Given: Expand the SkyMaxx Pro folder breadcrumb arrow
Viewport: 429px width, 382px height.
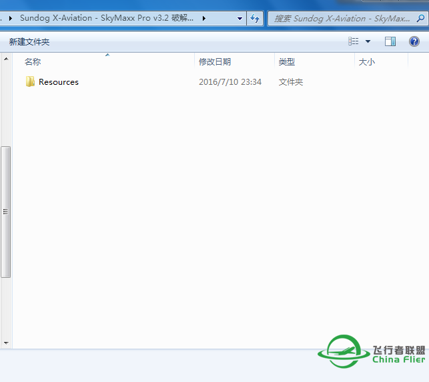Looking at the screenshot, I should click(x=204, y=18).
